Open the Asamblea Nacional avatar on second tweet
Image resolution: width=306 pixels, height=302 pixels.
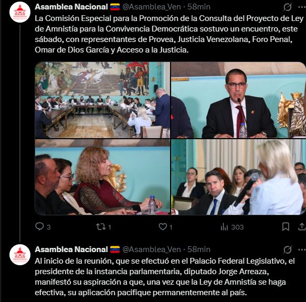[20, 255]
